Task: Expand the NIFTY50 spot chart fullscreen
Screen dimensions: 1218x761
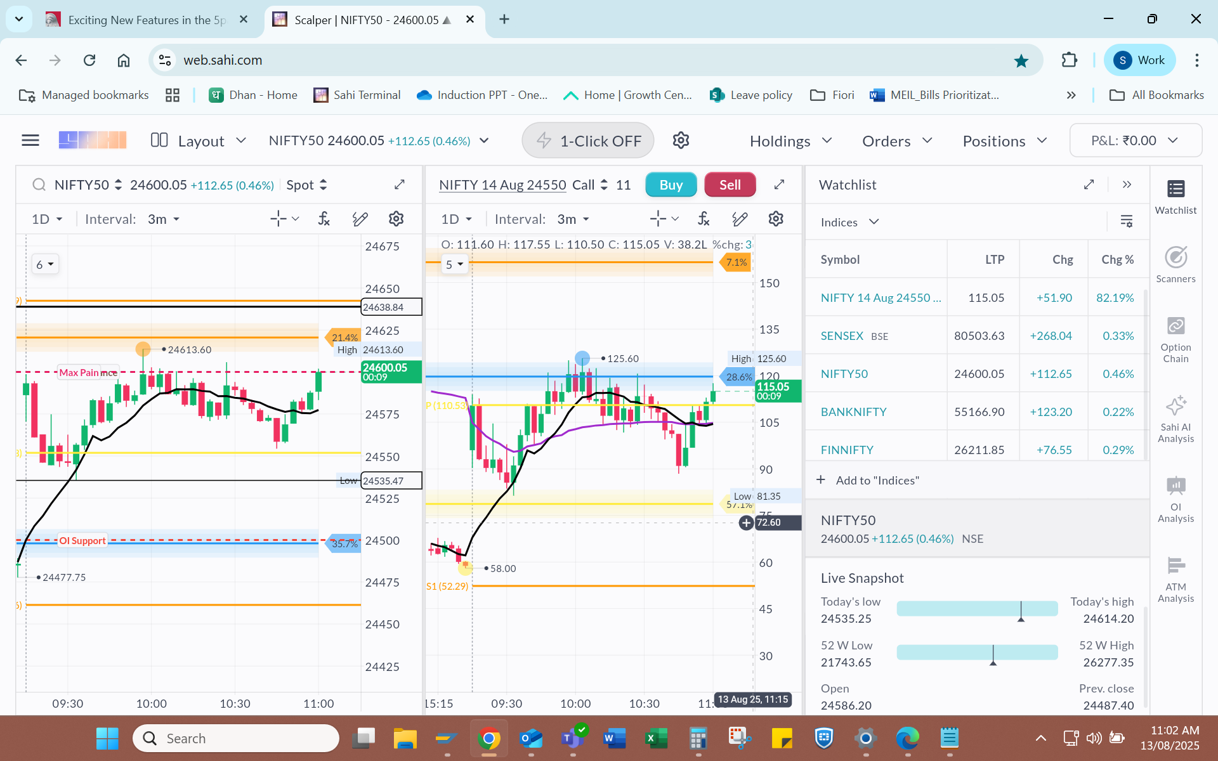Action: [x=399, y=185]
